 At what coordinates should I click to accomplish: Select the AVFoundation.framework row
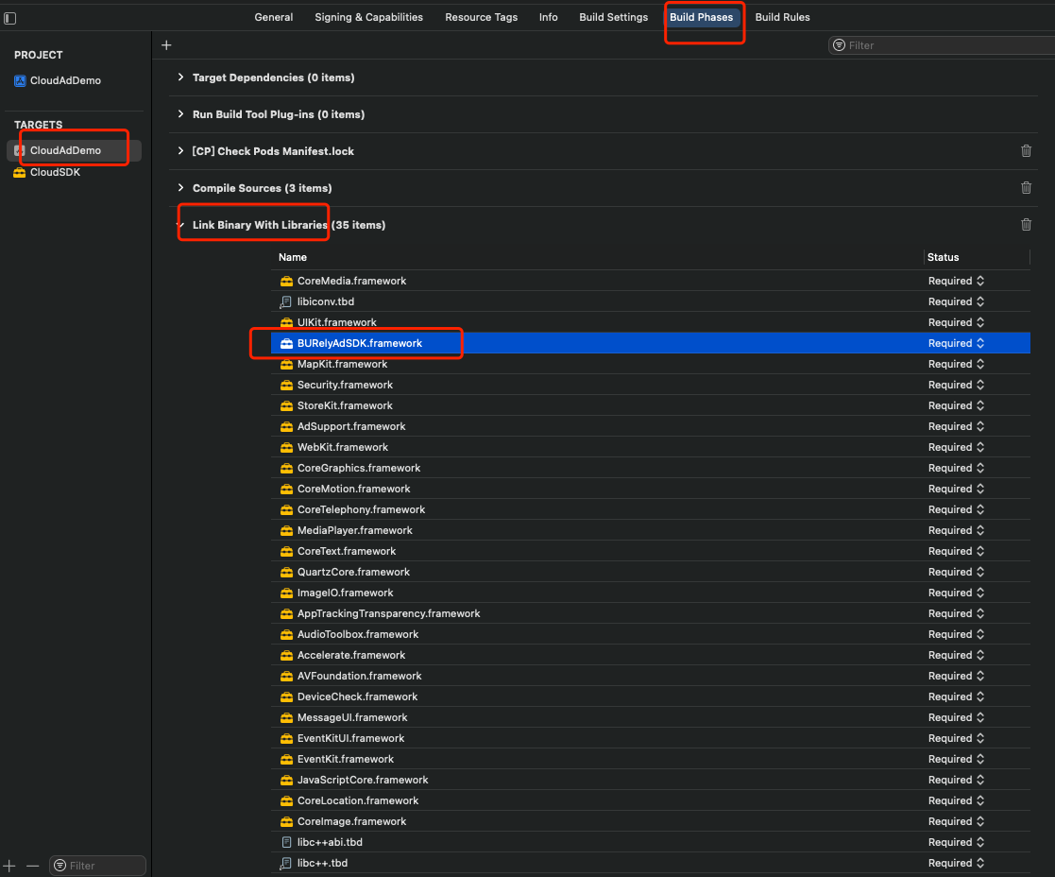(x=651, y=677)
